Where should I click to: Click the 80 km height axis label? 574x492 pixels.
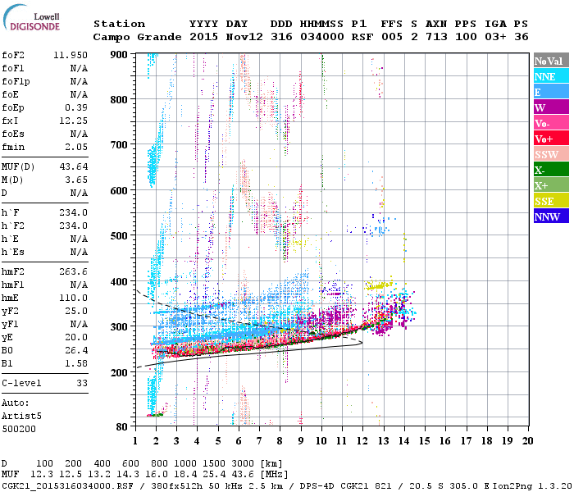122,426
